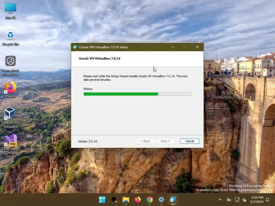Open taskbar Search
This screenshot has width=275, height=206.
tap(114, 200)
